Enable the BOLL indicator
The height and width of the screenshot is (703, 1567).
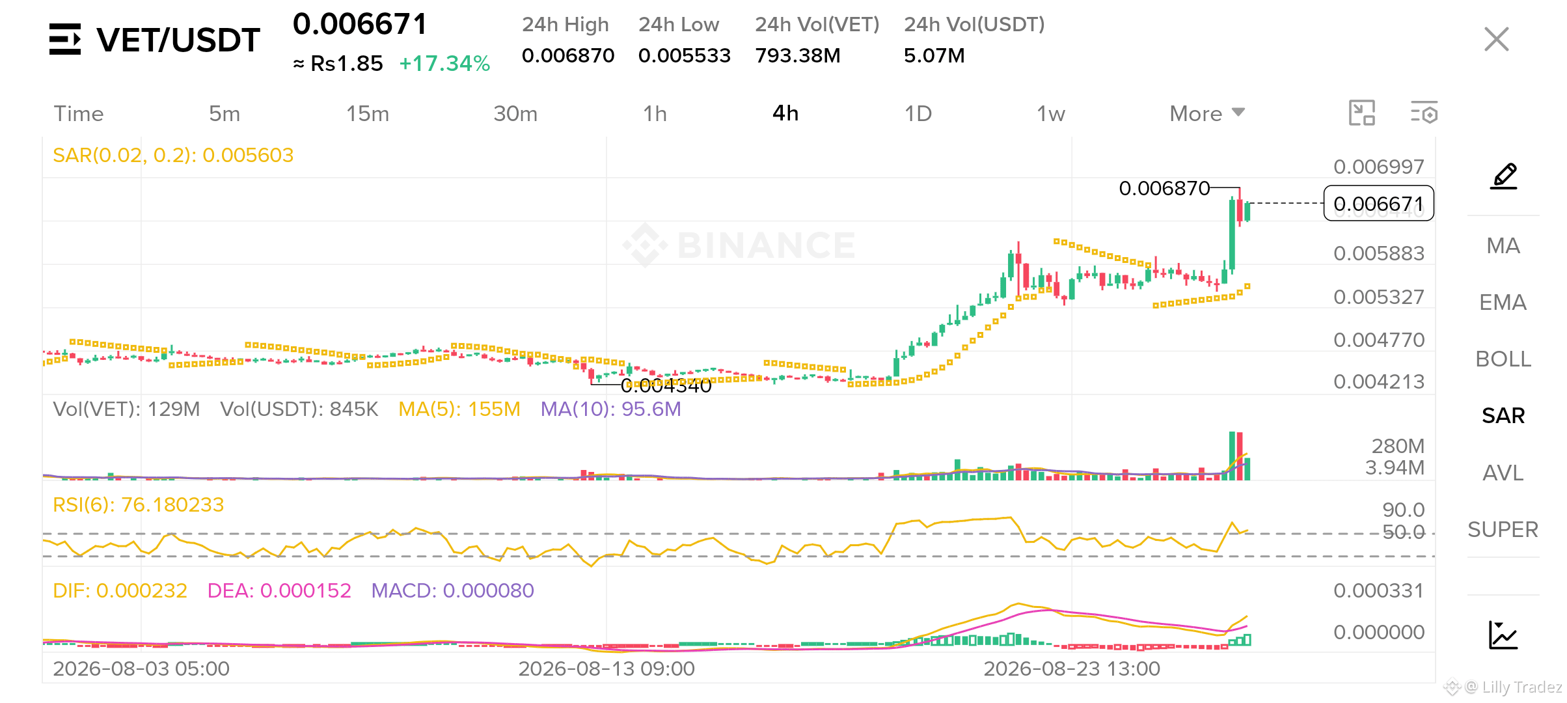coord(1503,359)
